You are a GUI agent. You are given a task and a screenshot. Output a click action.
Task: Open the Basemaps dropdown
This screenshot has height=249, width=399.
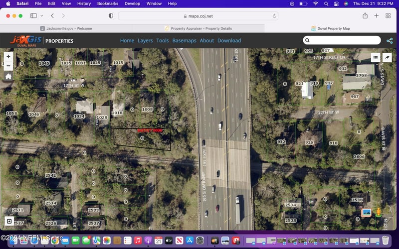point(184,41)
